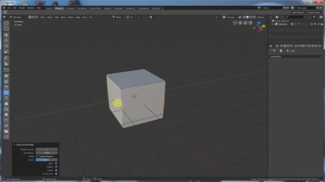Select the Cursor tool in the toolbar
Screen dimensions: 325x182
[x=6, y=35]
